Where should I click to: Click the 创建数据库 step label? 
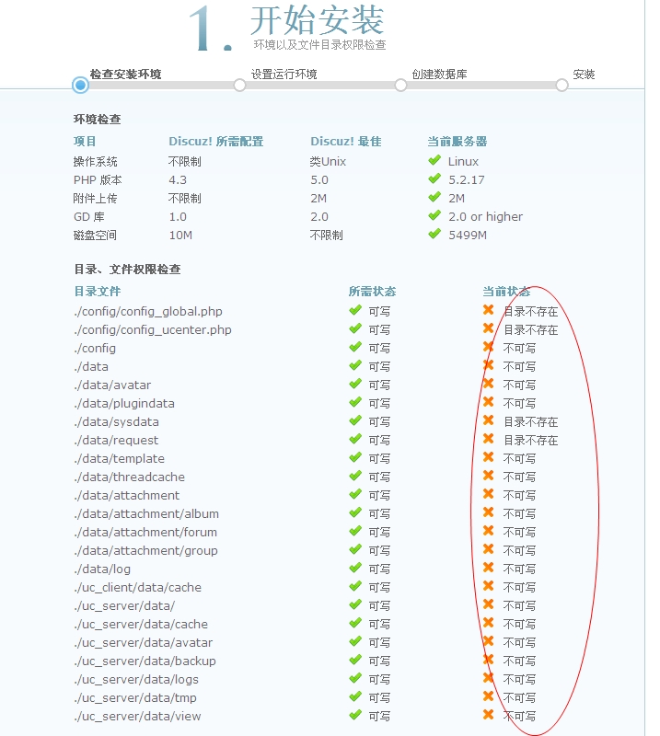pyautogui.click(x=439, y=75)
